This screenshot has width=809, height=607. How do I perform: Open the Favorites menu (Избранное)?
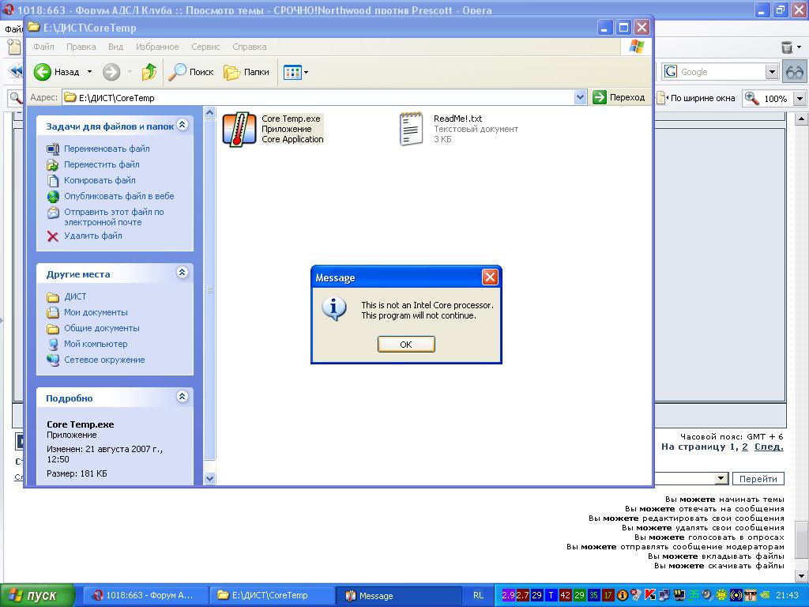(157, 47)
